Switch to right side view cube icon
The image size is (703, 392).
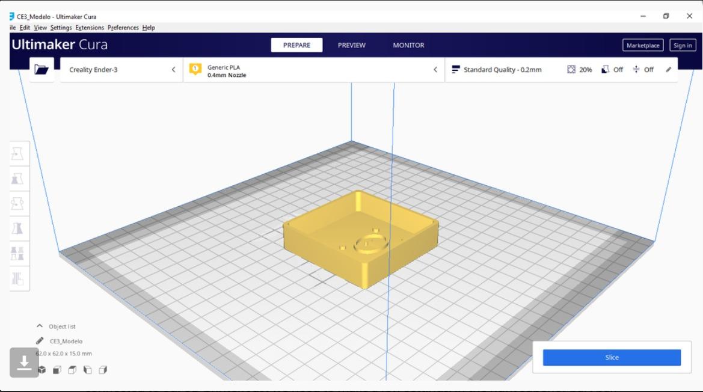pyautogui.click(x=103, y=370)
